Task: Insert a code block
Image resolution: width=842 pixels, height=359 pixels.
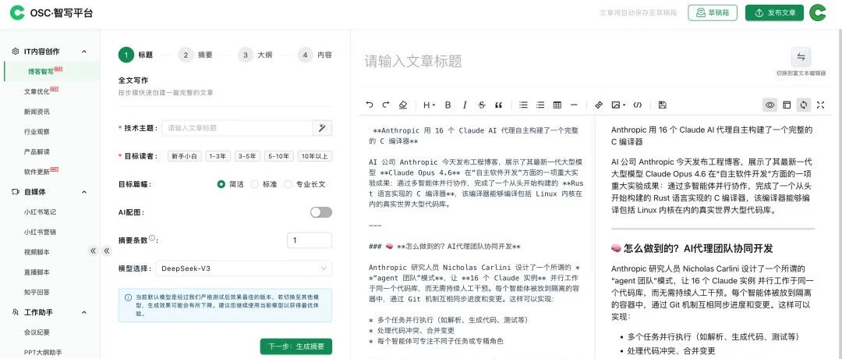Action: point(638,105)
